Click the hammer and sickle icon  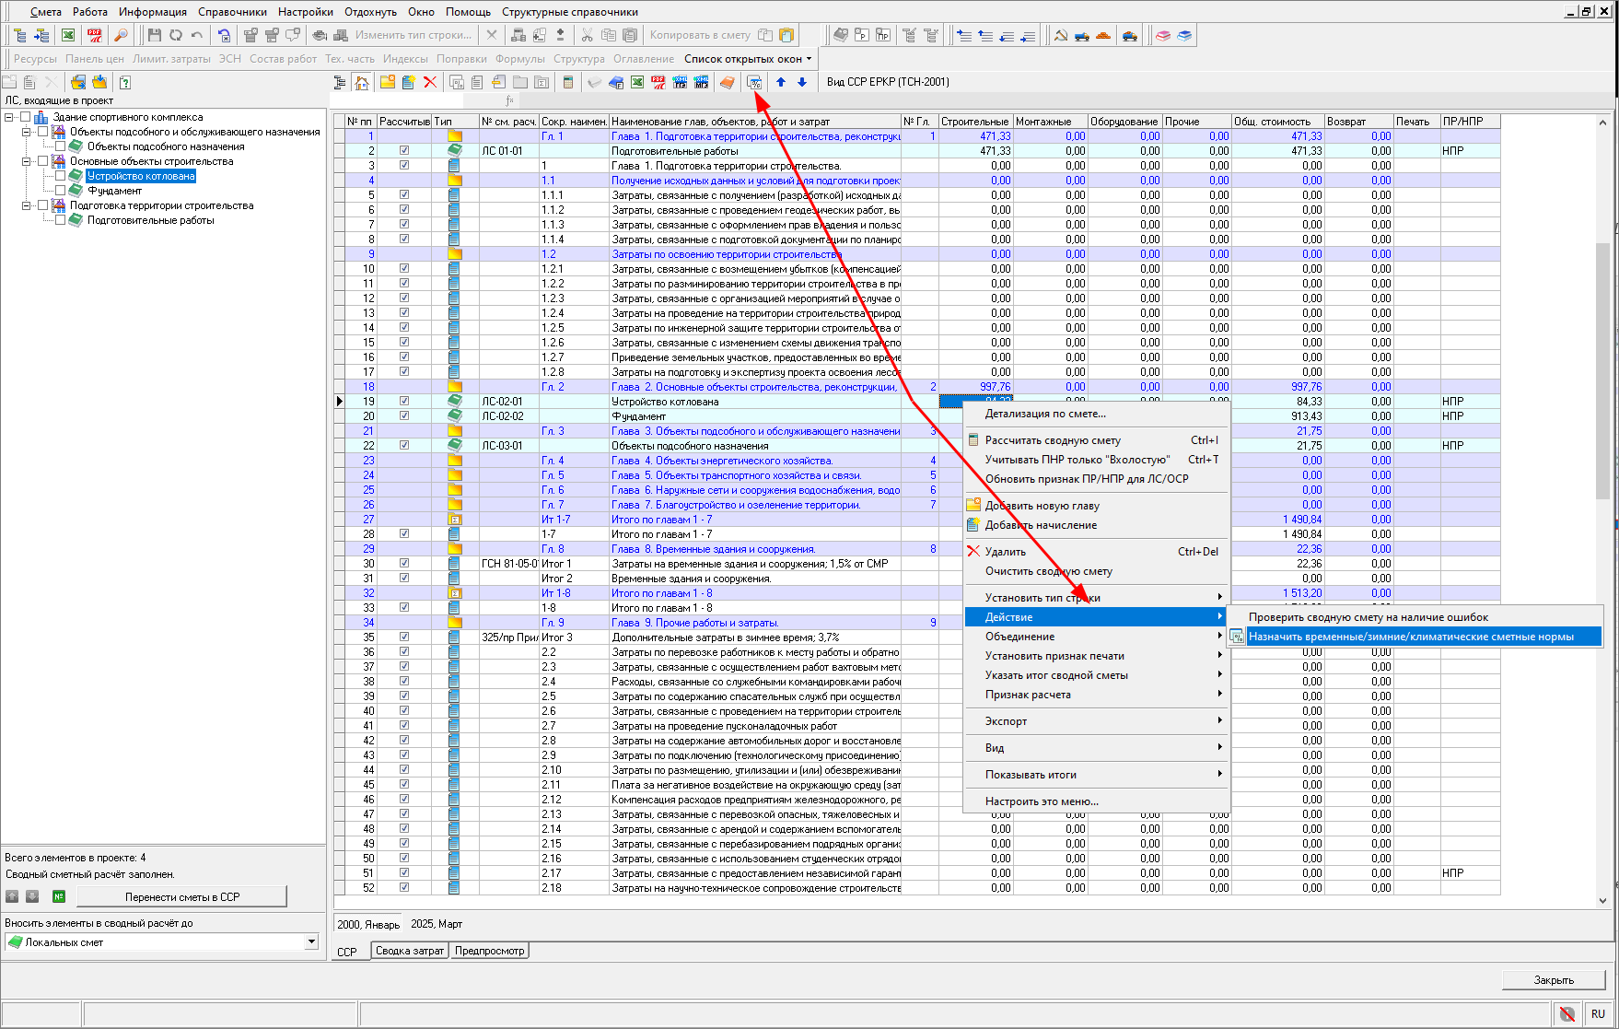click(x=1061, y=35)
